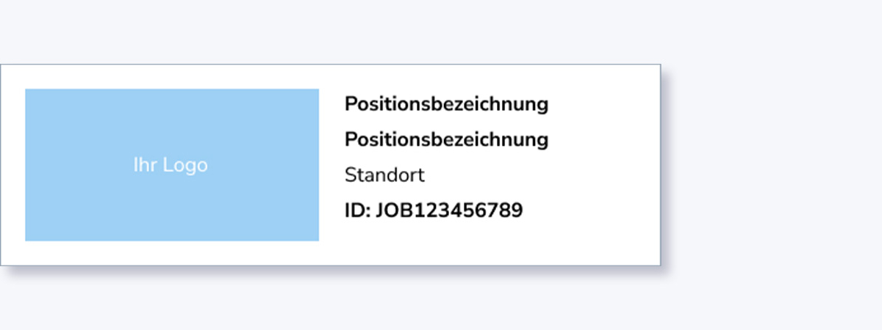The width and height of the screenshot is (882, 330).
Task: Click the white card area right of the job ID
Action: [x=588, y=211]
